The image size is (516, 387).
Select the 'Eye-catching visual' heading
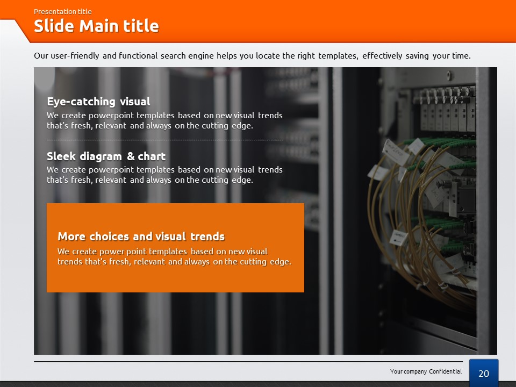pyautogui.click(x=98, y=102)
